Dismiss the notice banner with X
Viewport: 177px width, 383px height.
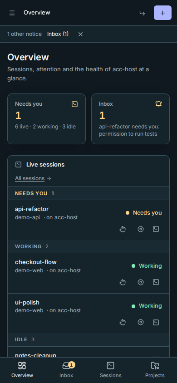tap(81, 34)
